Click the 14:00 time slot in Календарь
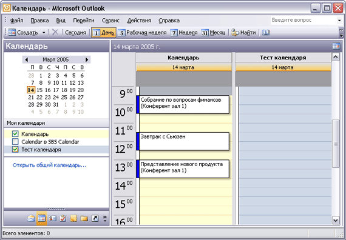This screenshot has width=346, height=240. point(186,182)
